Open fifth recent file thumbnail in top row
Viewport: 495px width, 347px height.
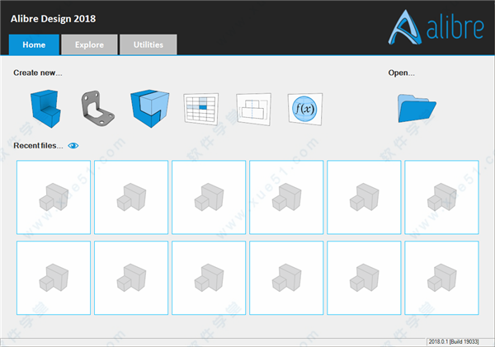[x=364, y=197]
